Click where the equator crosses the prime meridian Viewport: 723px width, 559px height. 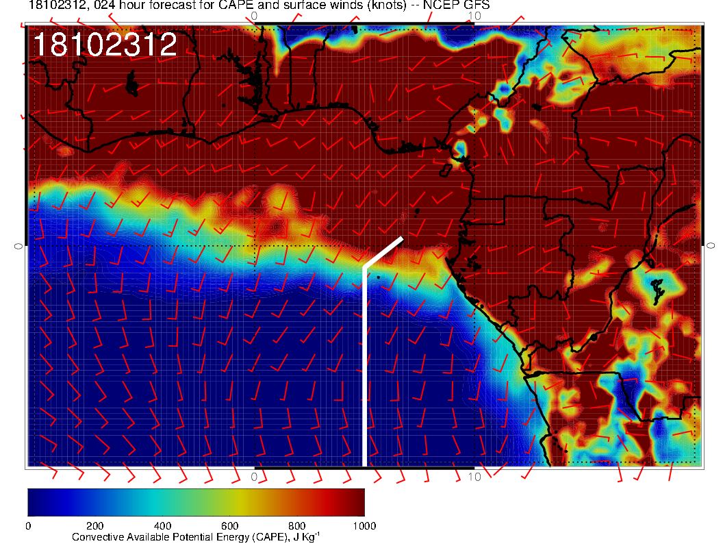(x=255, y=245)
